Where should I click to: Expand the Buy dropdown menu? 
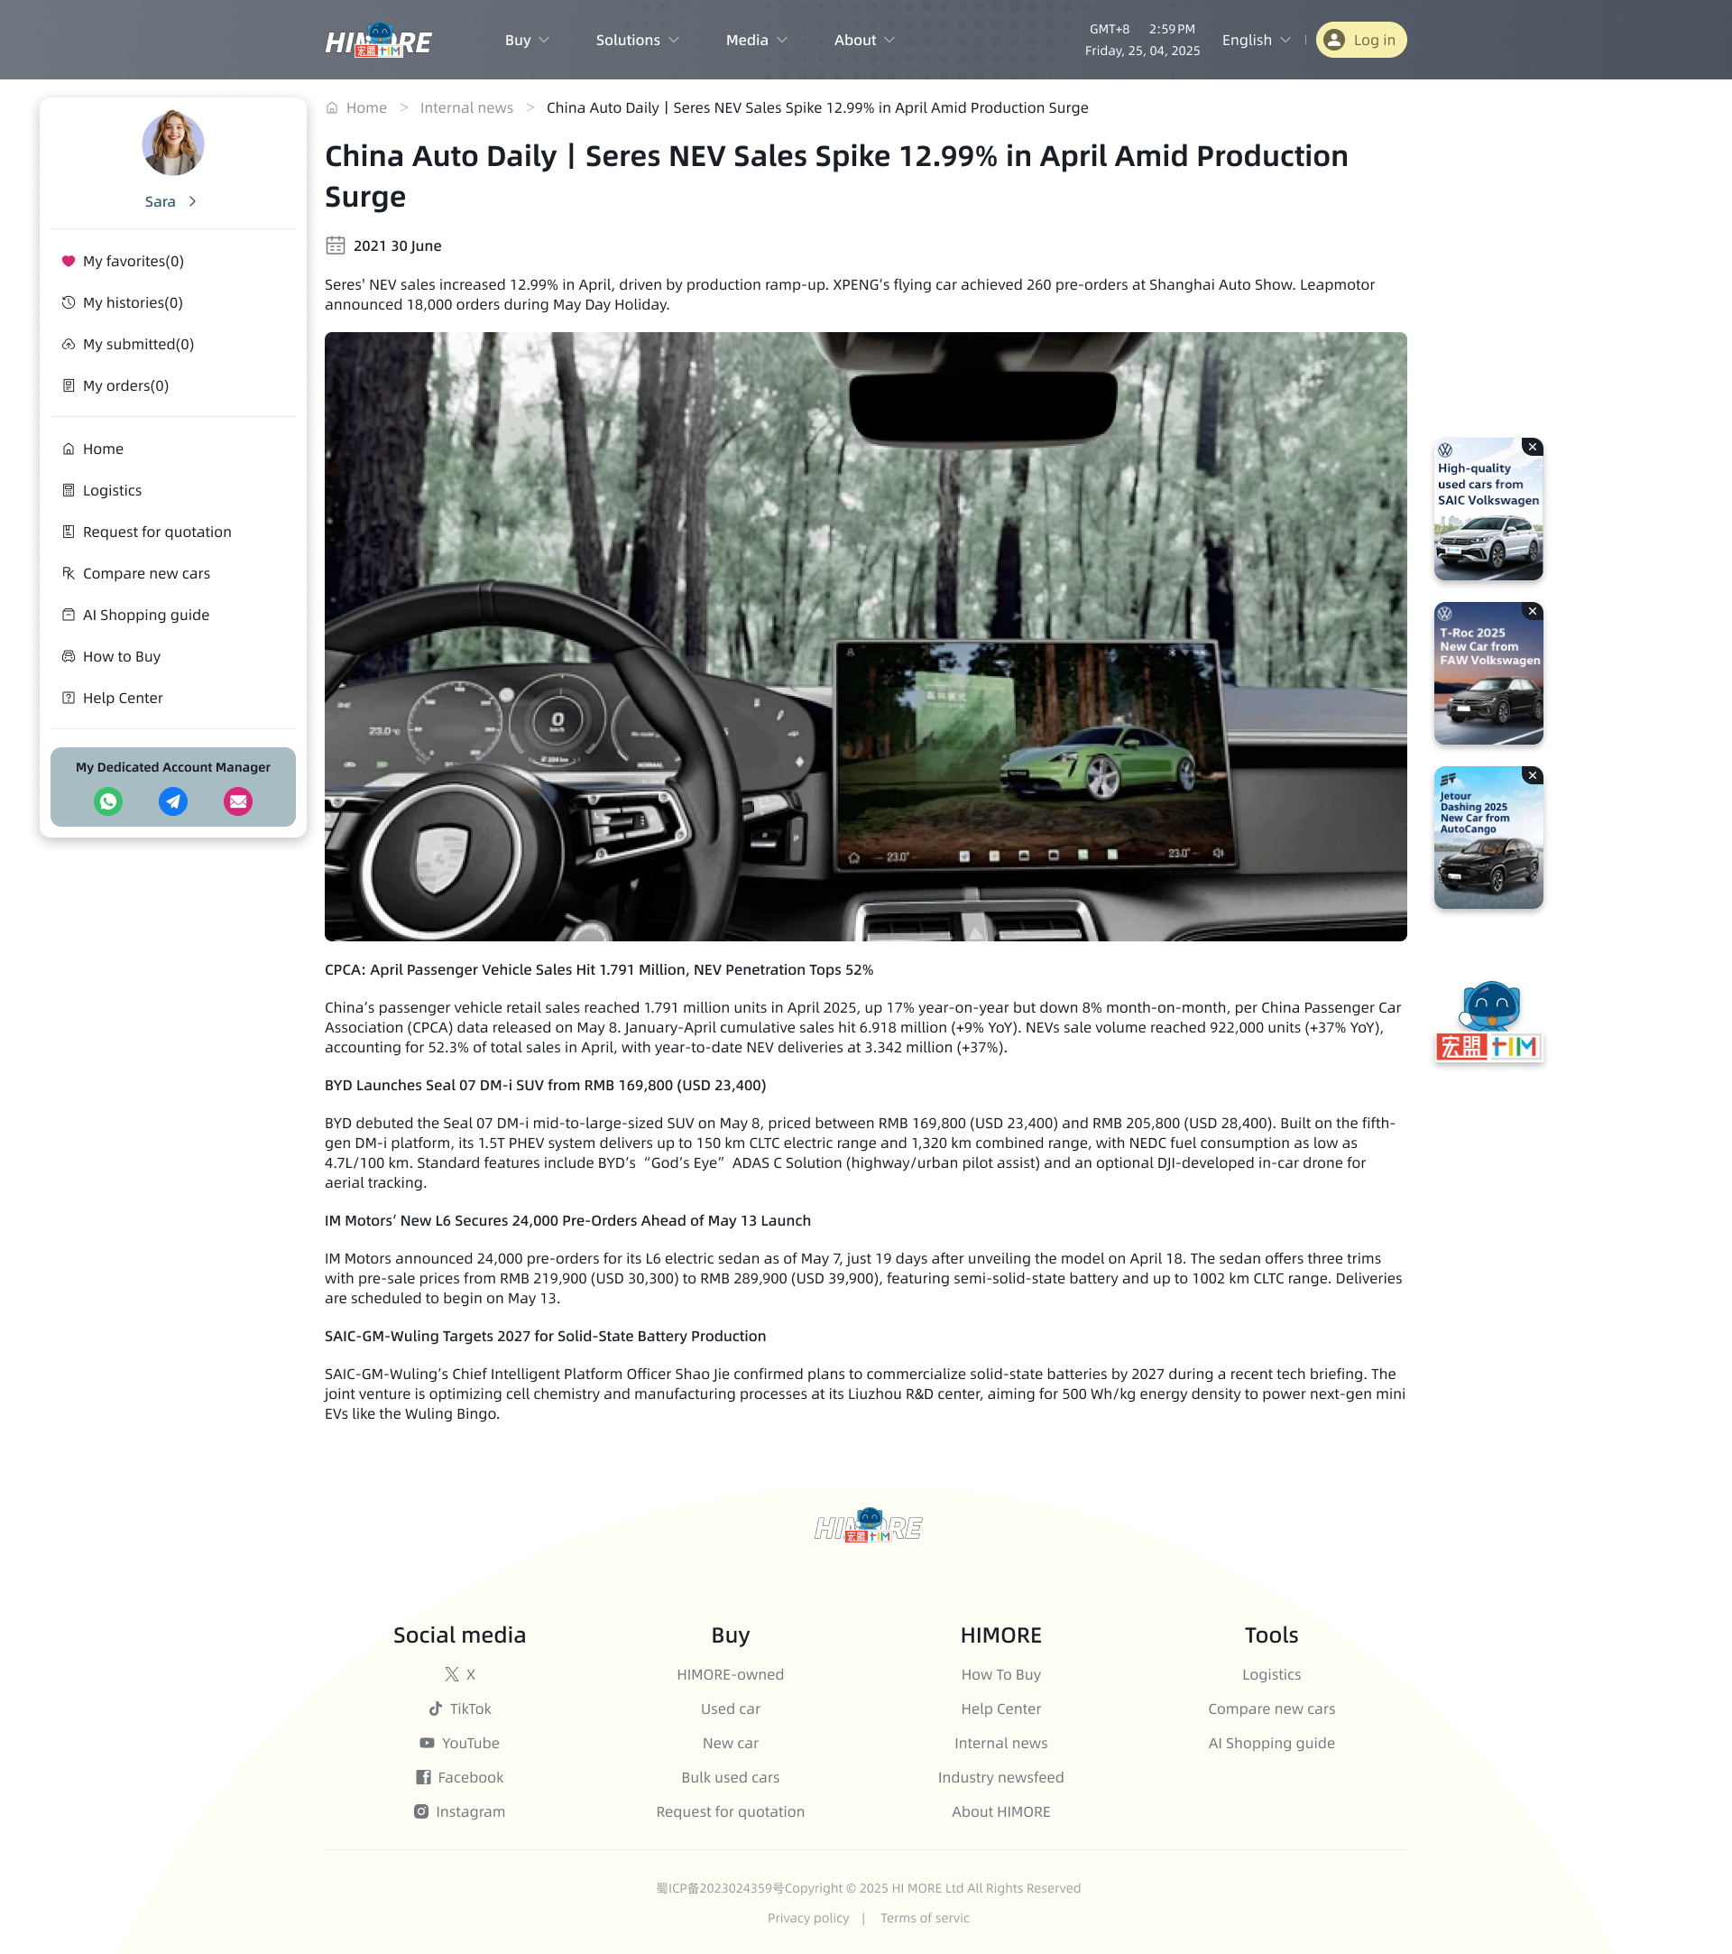(x=528, y=40)
